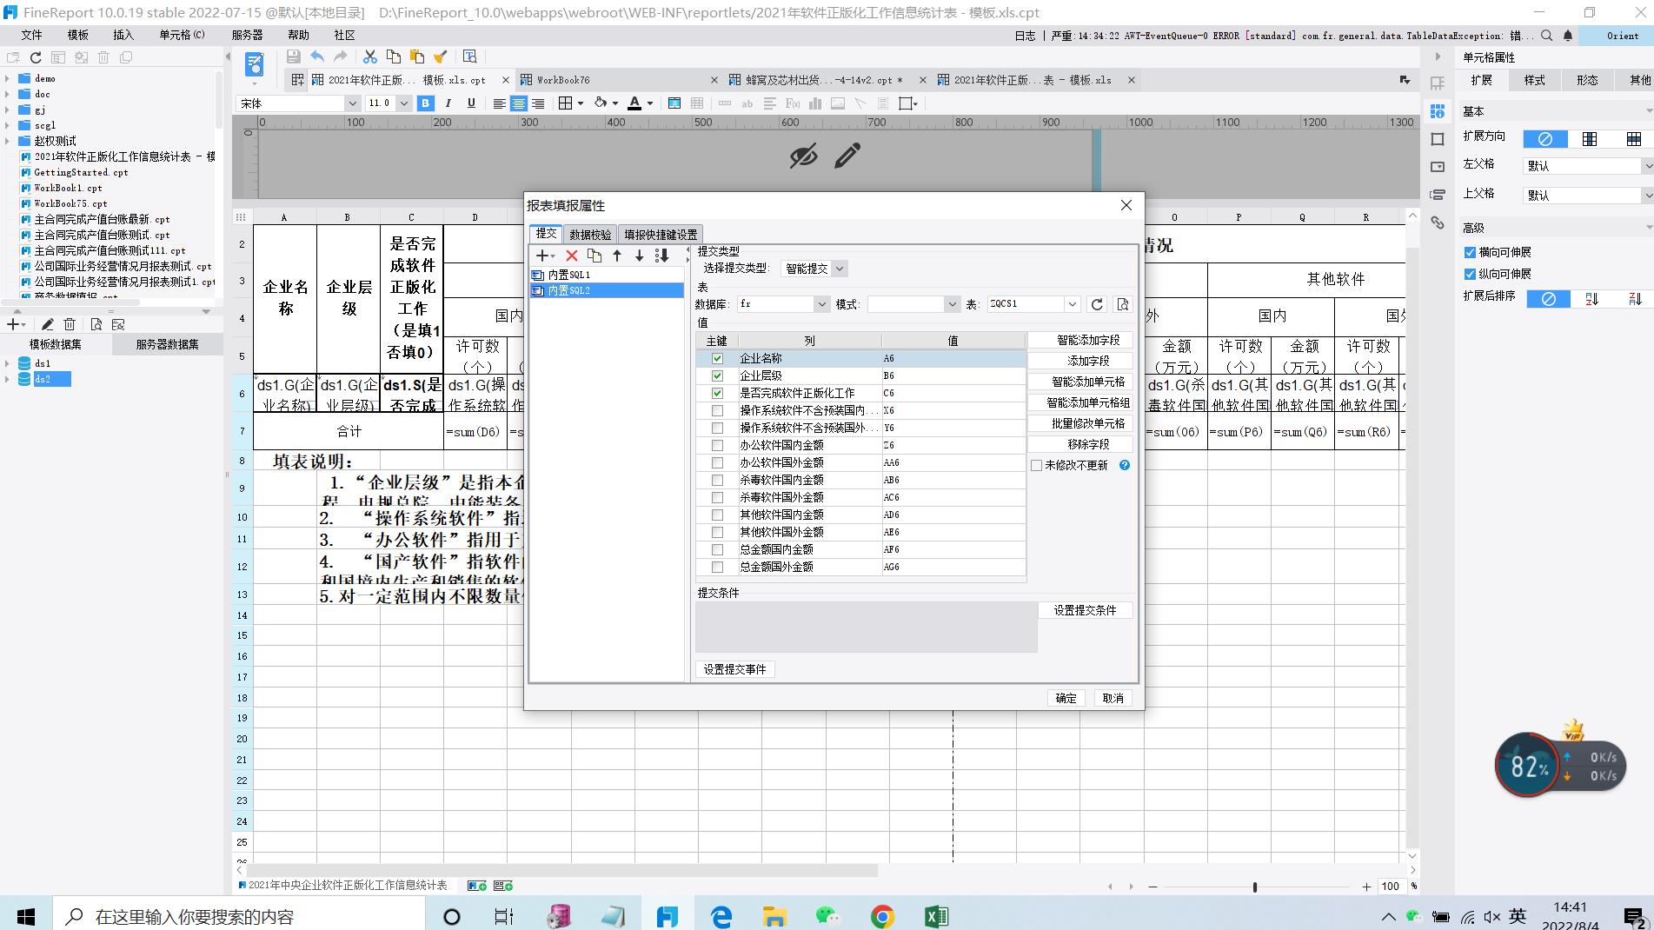Expand the demo folder in file tree
Viewport: 1654px width, 930px height.
pyautogui.click(x=8, y=78)
